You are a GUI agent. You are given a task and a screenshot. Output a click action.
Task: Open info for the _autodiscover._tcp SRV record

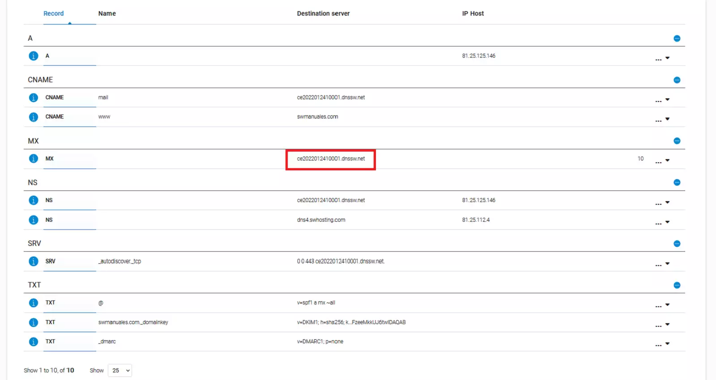point(34,262)
